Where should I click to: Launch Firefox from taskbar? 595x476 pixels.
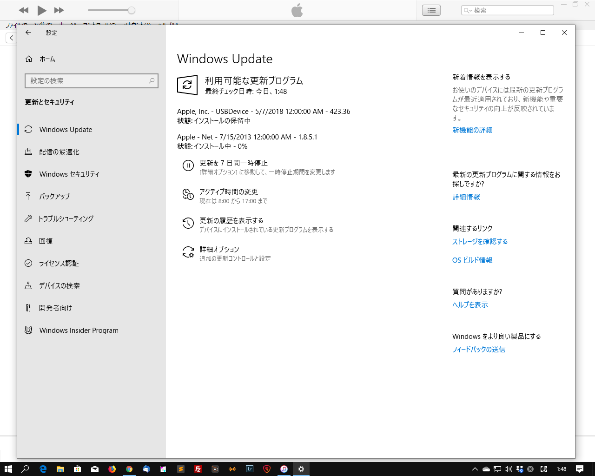click(x=112, y=469)
